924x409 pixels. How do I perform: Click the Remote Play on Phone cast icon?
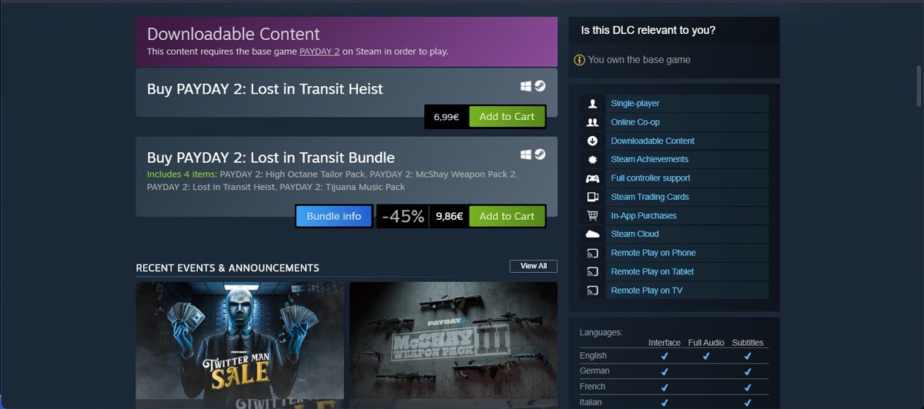tap(592, 253)
